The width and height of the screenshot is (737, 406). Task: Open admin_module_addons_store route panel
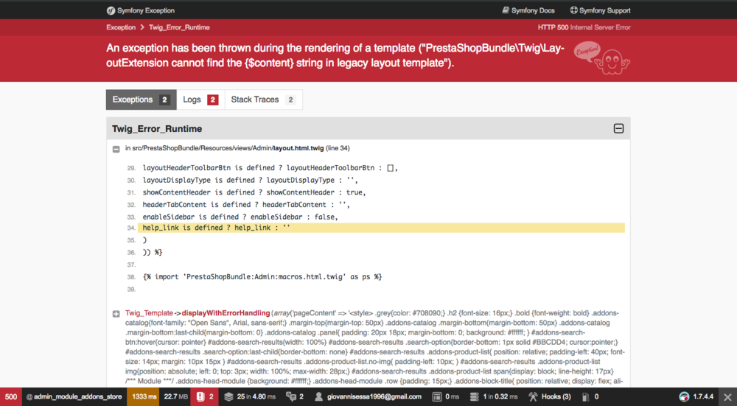[74, 396]
